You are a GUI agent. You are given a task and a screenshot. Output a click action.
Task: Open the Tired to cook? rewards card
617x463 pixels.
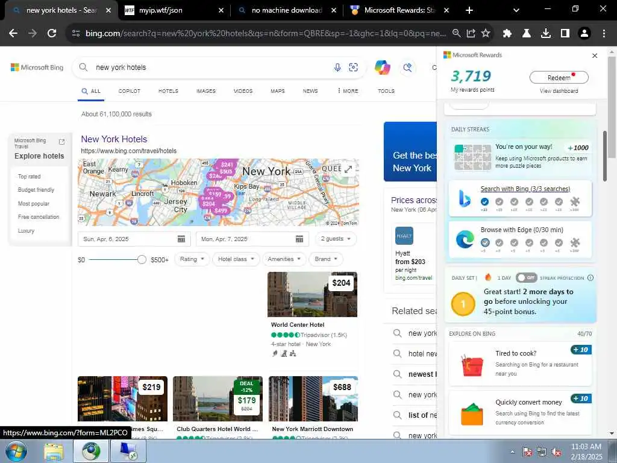pyautogui.click(x=520, y=364)
